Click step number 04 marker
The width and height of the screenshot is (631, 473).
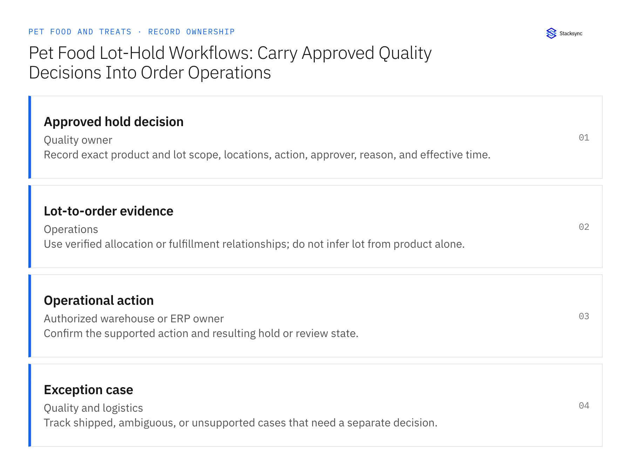pyautogui.click(x=584, y=405)
